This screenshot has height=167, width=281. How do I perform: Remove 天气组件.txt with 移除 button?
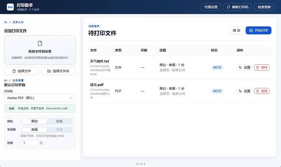(x=261, y=67)
